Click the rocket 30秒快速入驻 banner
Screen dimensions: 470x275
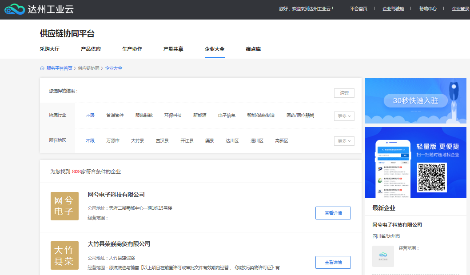coord(415,101)
